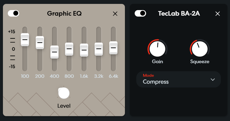Click the 800 Hz slider handle

[x=69, y=49]
